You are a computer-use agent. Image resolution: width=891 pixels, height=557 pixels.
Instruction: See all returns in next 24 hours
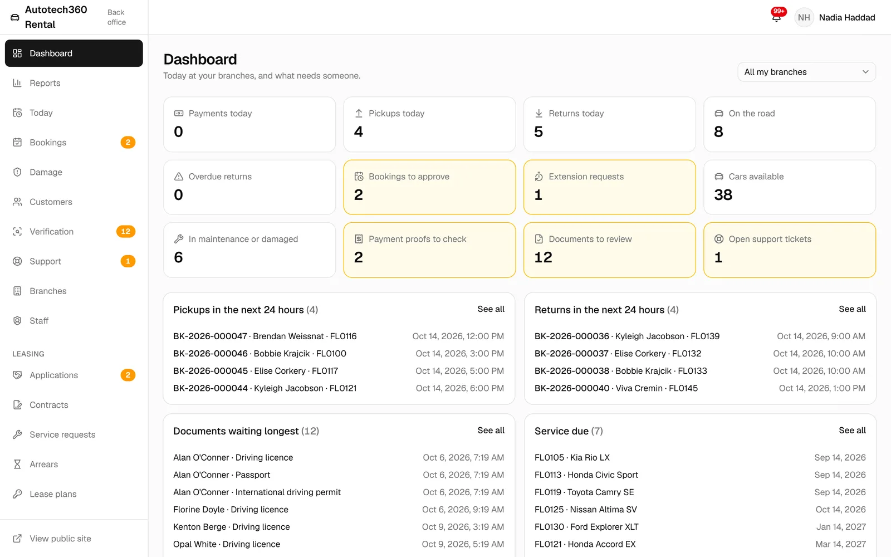pyautogui.click(x=852, y=309)
